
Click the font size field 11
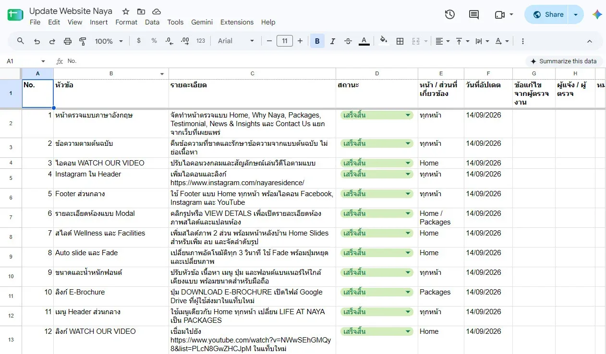pyautogui.click(x=285, y=41)
